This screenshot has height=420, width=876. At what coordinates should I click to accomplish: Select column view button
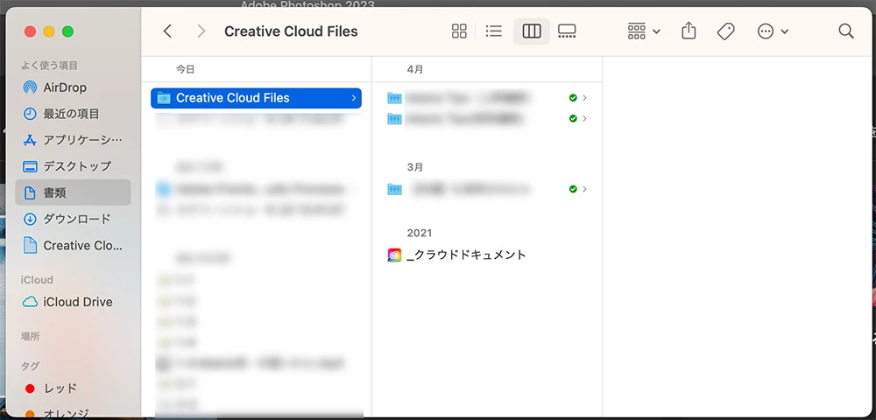click(x=532, y=31)
